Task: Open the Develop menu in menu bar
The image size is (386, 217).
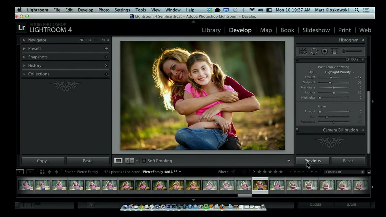Action: [86, 10]
